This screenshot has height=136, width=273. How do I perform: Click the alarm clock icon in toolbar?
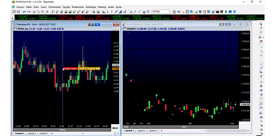(x=221, y=12)
